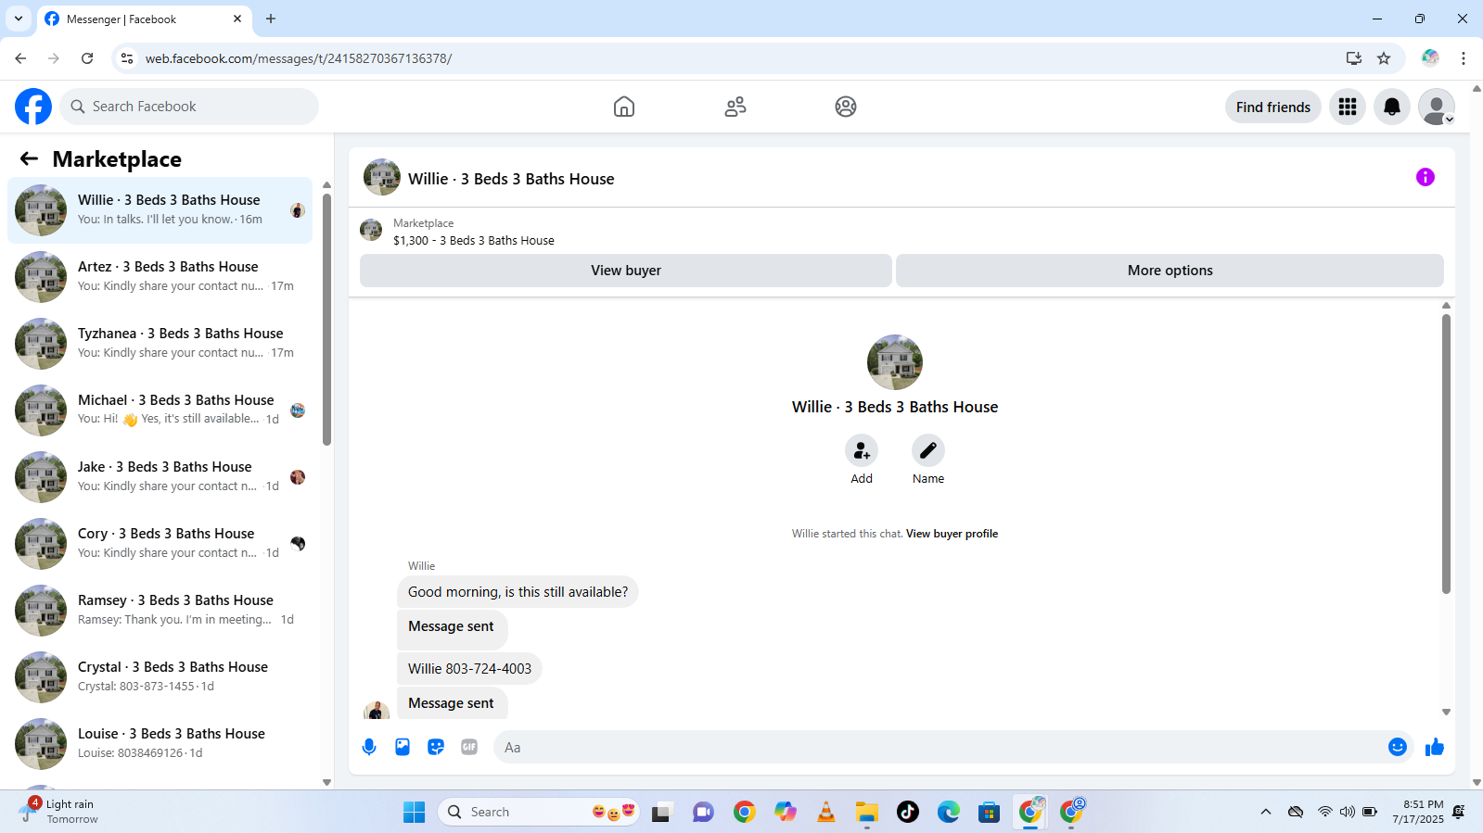Open Ramsey conversation in the list
Viewport: 1483px width, 833px height.
click(160, 611)
